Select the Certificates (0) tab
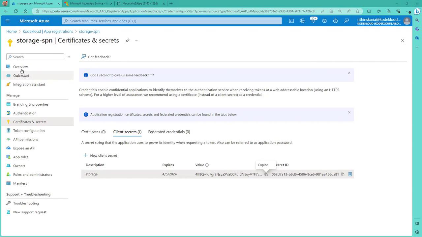422x237 pixels. pyautogui.click(x=94, y=132)
